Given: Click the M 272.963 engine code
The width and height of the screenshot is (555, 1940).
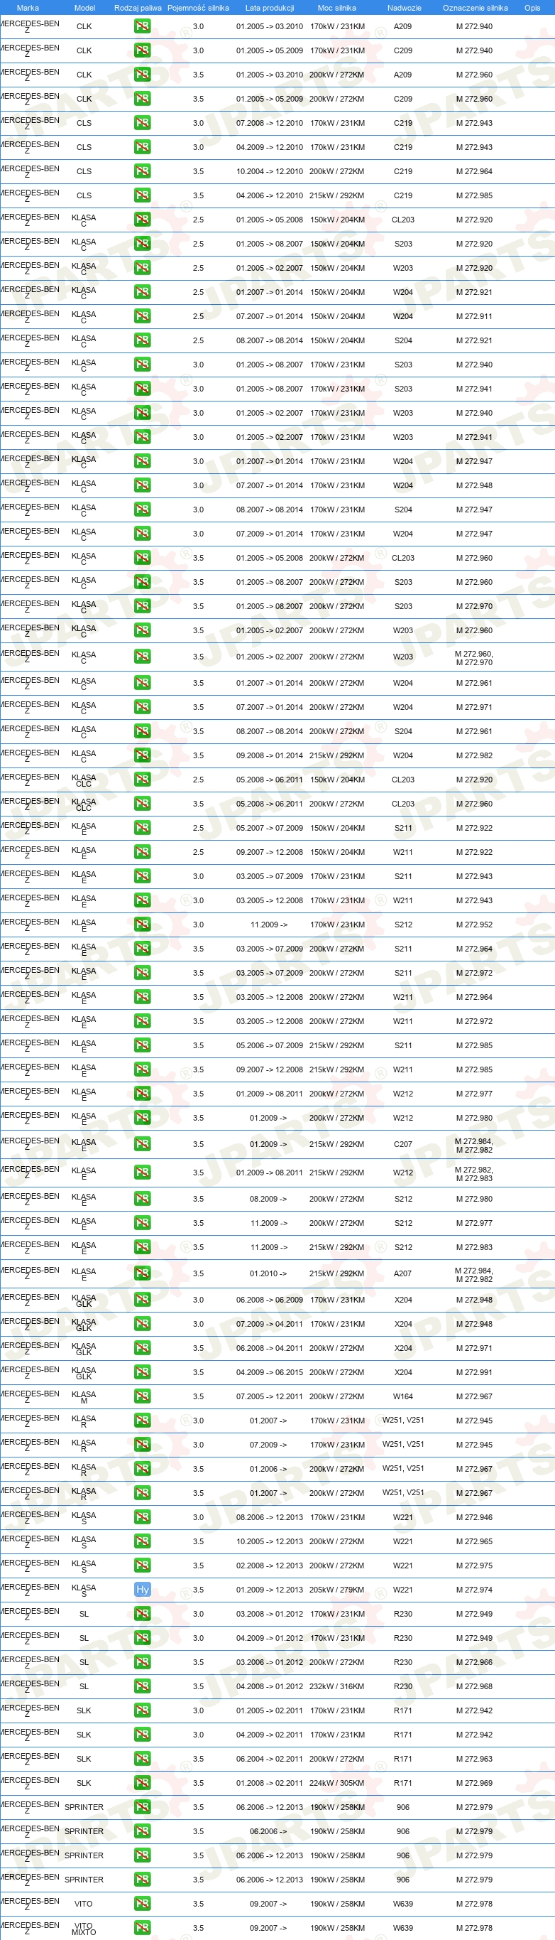Looking at the screenshot, I should click(474, 1759).
